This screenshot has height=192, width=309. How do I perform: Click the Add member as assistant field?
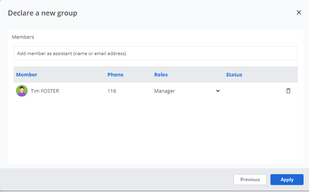155,54
